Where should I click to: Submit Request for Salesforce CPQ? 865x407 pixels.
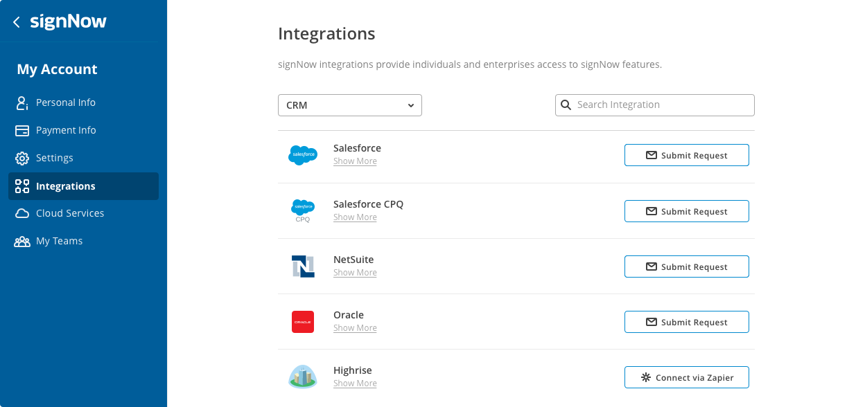pyautogui.click(x=686, y=210)
